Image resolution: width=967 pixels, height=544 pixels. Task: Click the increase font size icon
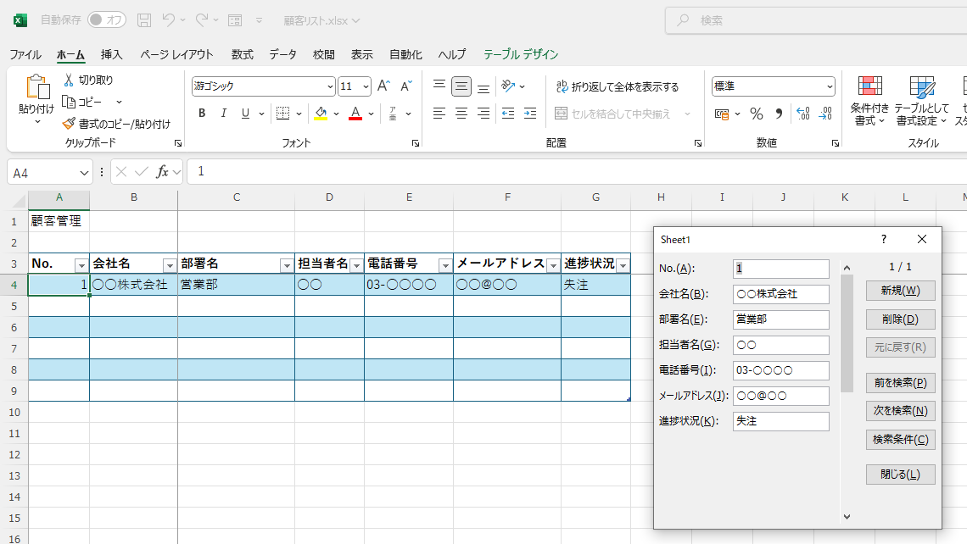[383, 86]
